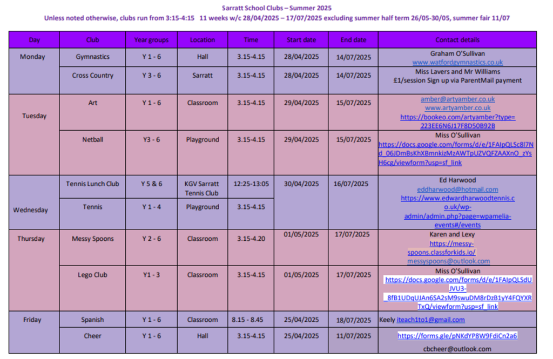Open the www.artyamber.co.uk link
Viewport: 553px width, 359px height.
tap(457, 108)
